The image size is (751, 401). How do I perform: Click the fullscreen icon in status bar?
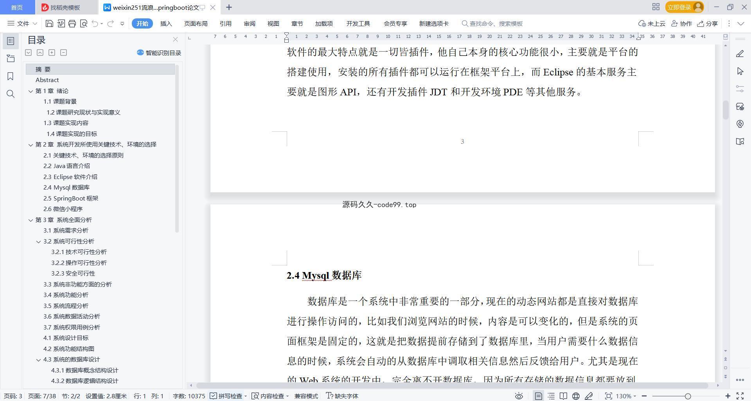coord(740,396)
